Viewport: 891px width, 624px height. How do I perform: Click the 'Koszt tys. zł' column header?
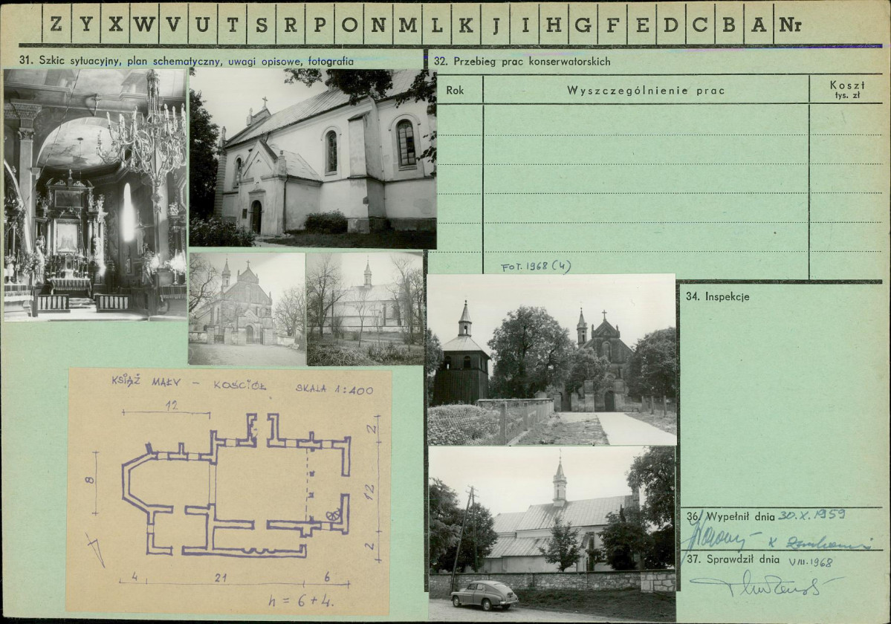pyautogui.click(x=846, y=90)
